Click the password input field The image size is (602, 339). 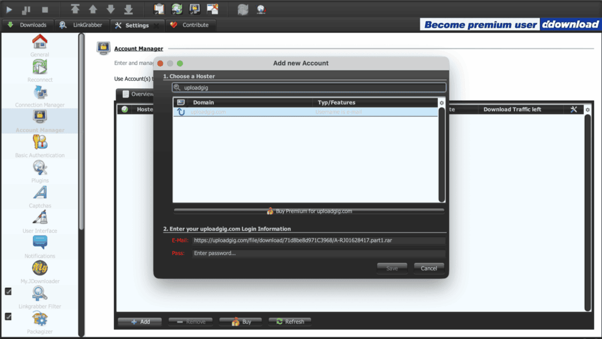click(319, 253)
